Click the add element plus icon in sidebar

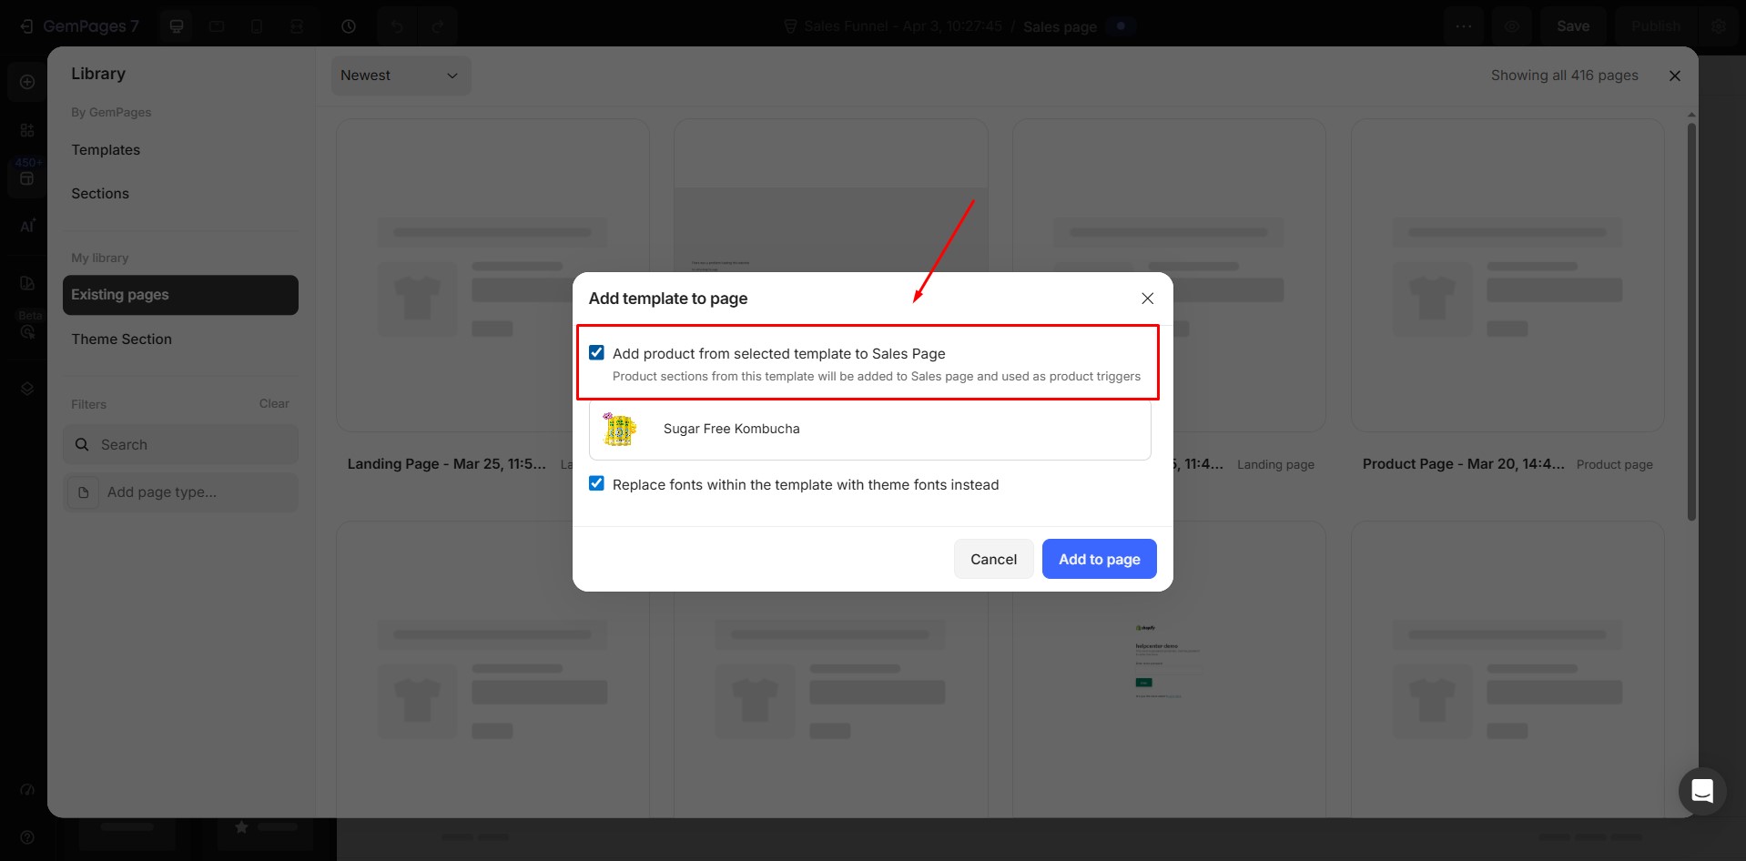(27, 82)
